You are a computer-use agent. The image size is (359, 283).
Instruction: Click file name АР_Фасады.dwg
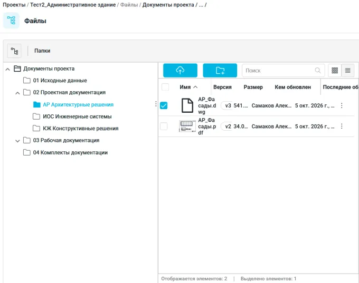207,105
